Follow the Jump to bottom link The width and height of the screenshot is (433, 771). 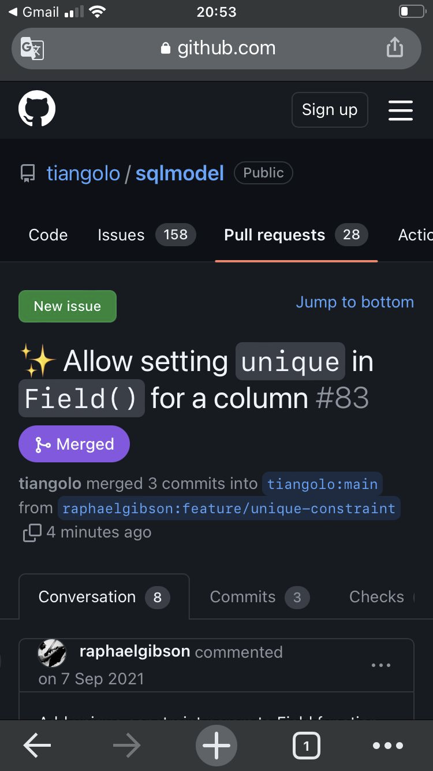pyautogui.click(x=354, y=302)
